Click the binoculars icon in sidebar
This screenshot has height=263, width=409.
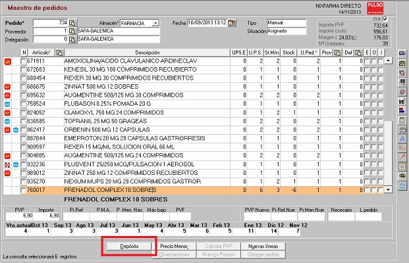coord(402,176)
